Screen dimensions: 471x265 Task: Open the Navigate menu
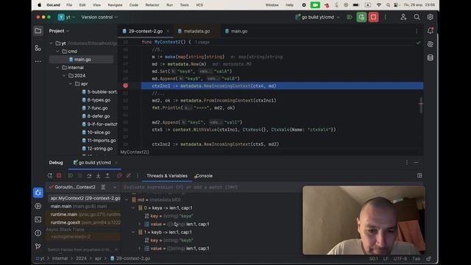coord(115,5)
